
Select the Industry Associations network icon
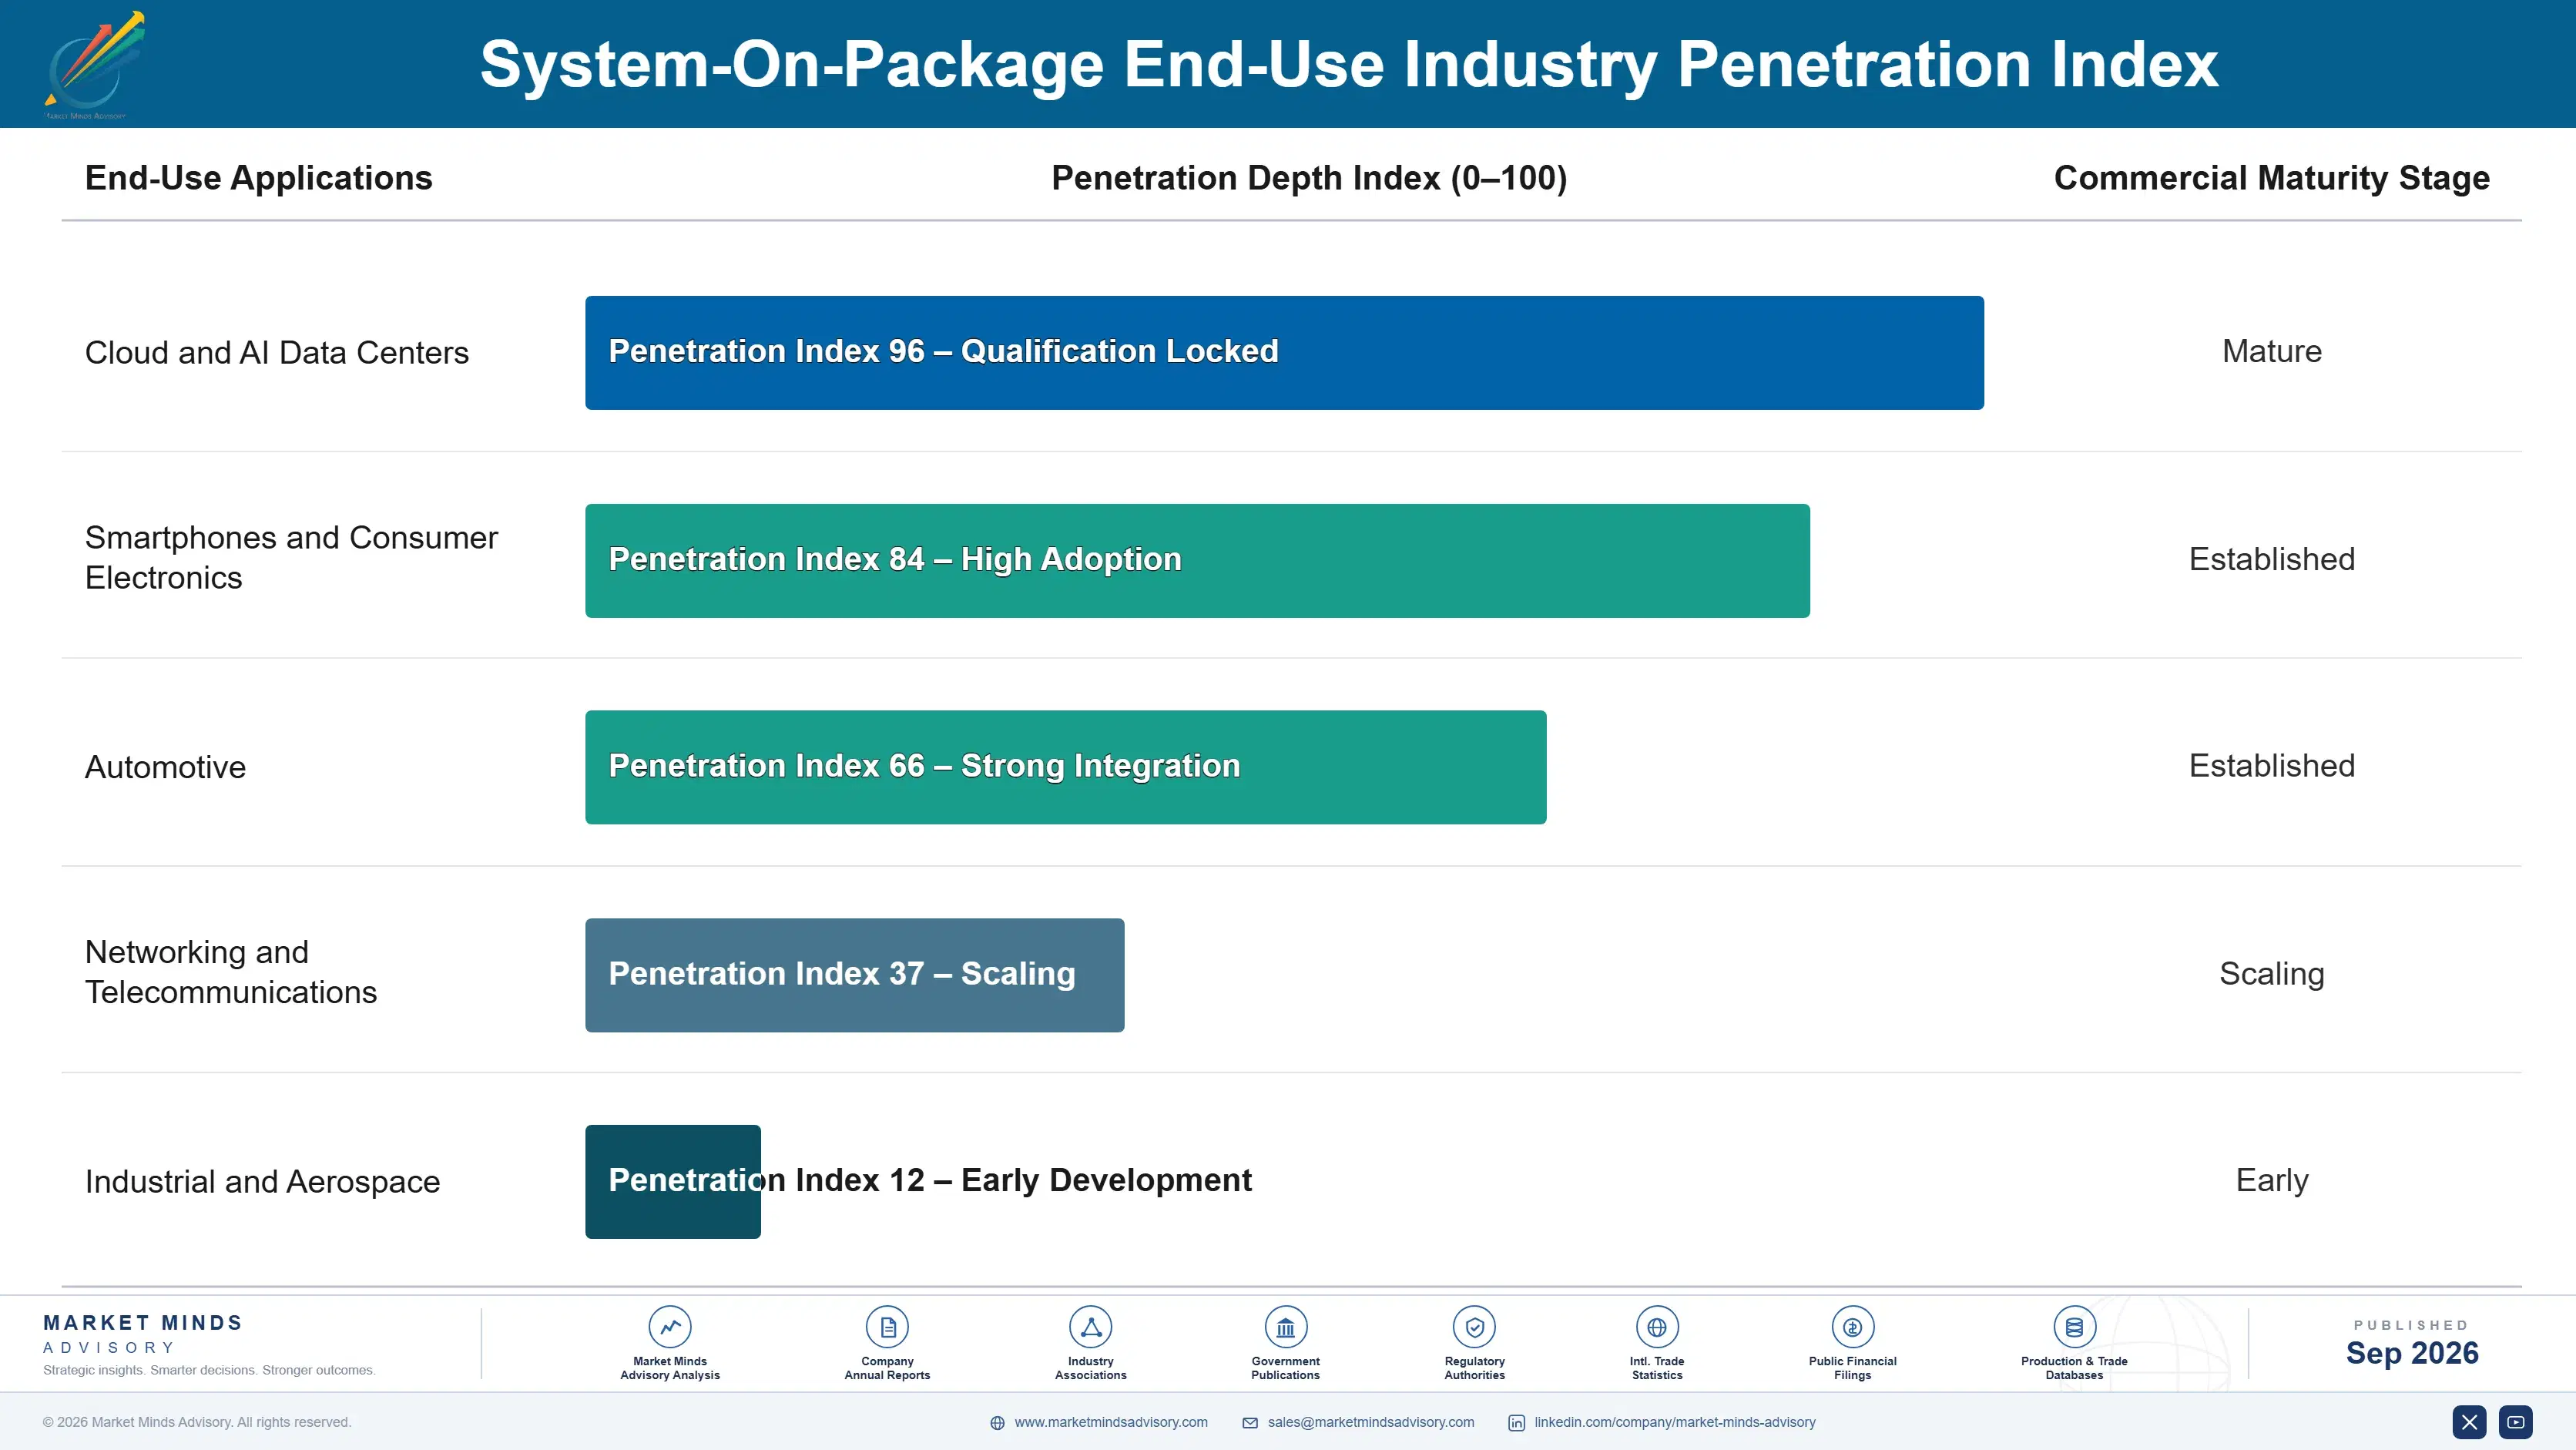(1091, 1327)
